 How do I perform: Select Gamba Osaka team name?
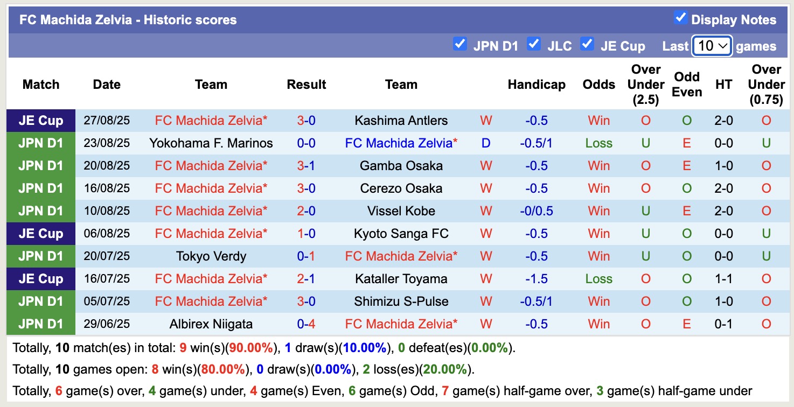pos(401,166)
